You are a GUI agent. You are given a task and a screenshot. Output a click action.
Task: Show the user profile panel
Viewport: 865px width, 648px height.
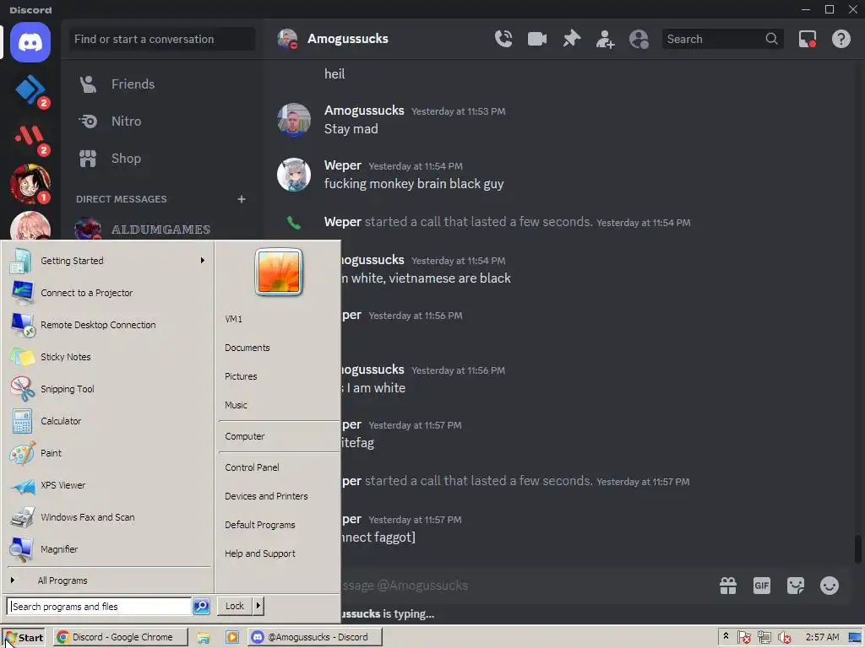pyautogui.click(x=639, y=39)
